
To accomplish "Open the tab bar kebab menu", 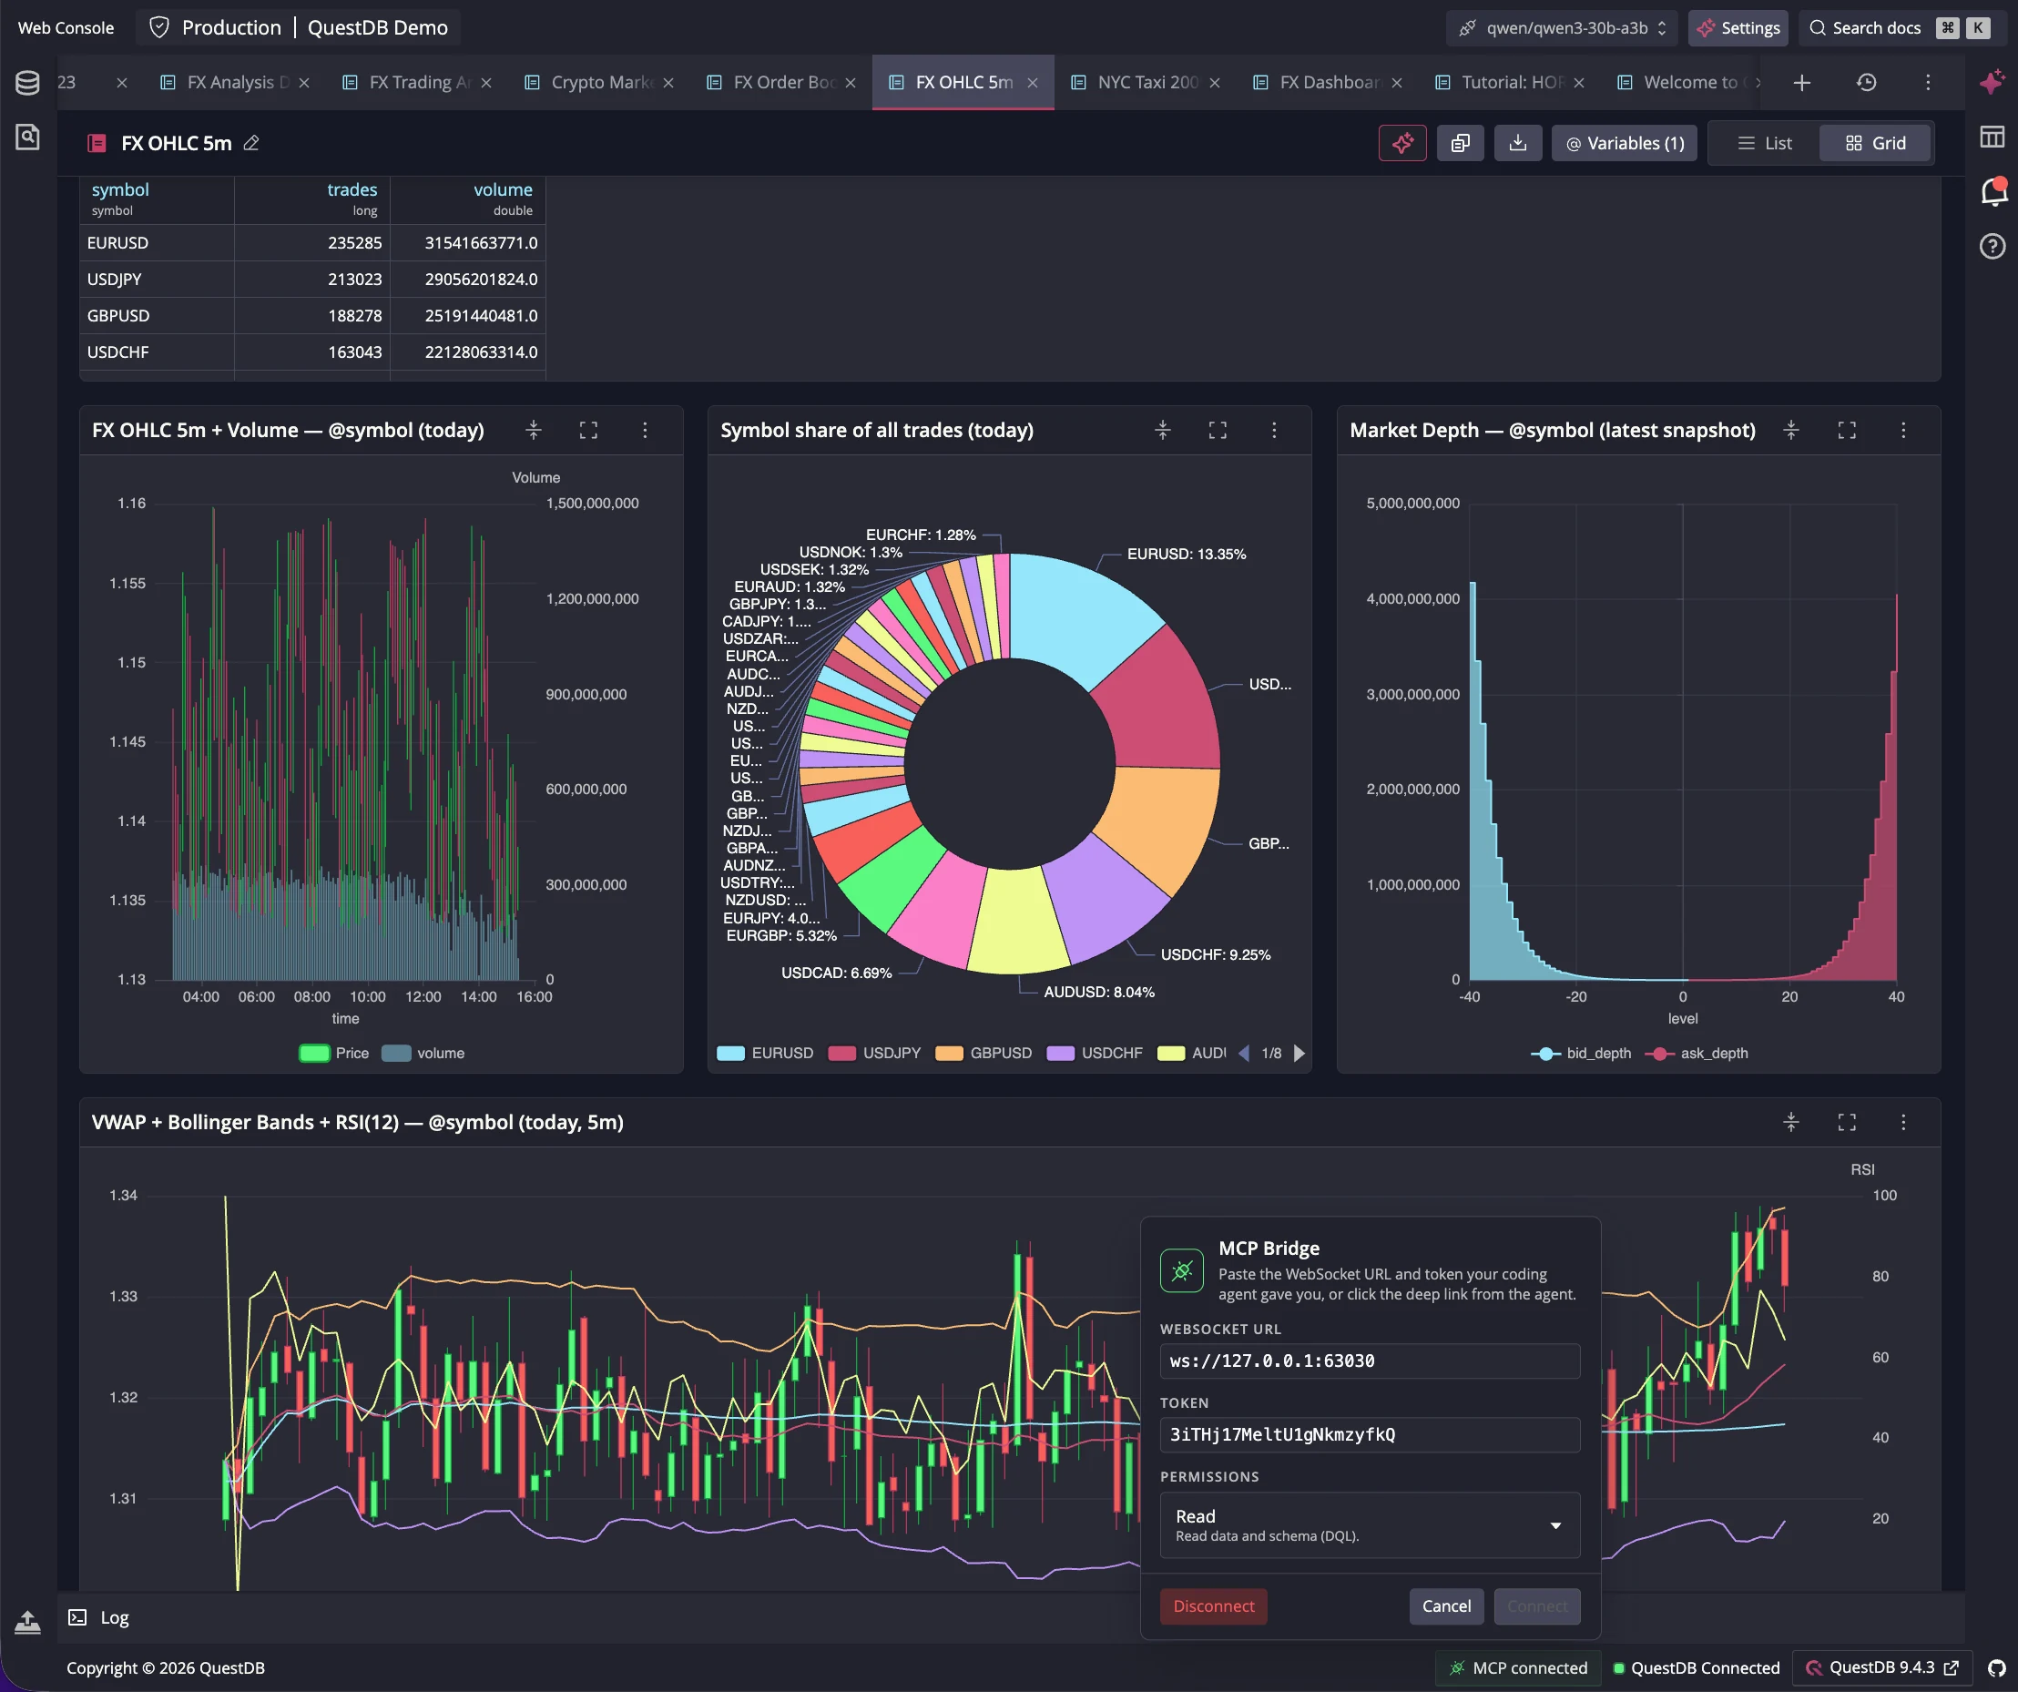I will coord(1928,83).
